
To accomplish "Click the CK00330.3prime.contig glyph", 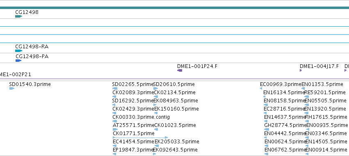I will pyautogui.click(x=115, y=121).
